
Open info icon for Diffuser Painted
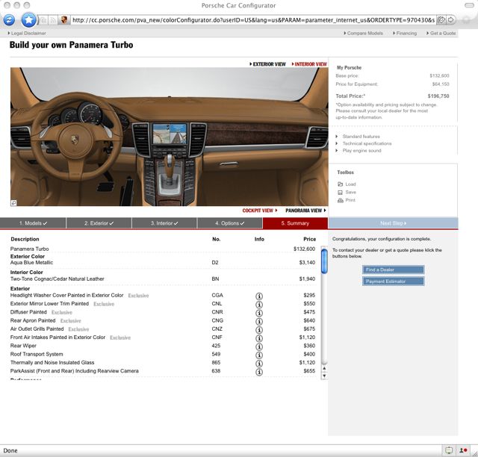tap(259, 313)
